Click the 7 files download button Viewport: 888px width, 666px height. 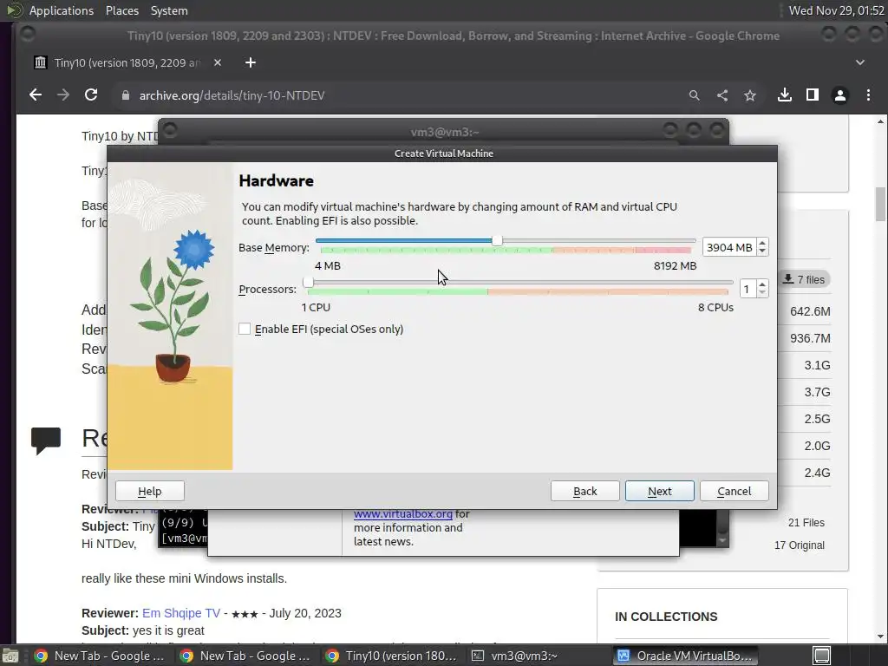tap(804, 279)
